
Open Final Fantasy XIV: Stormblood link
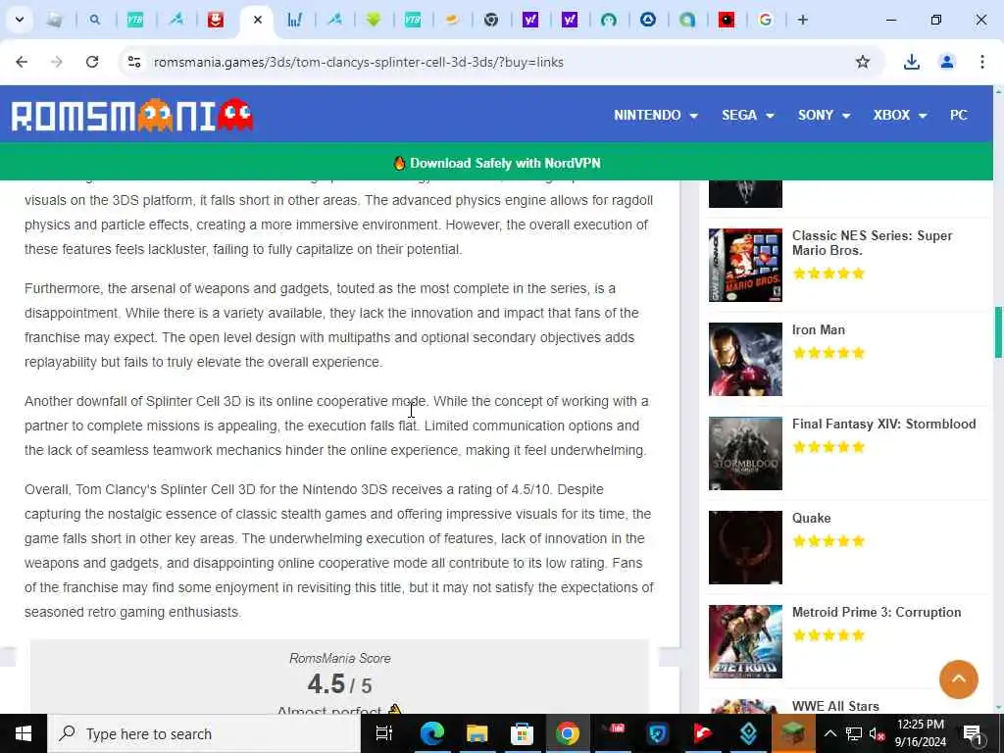883,424
